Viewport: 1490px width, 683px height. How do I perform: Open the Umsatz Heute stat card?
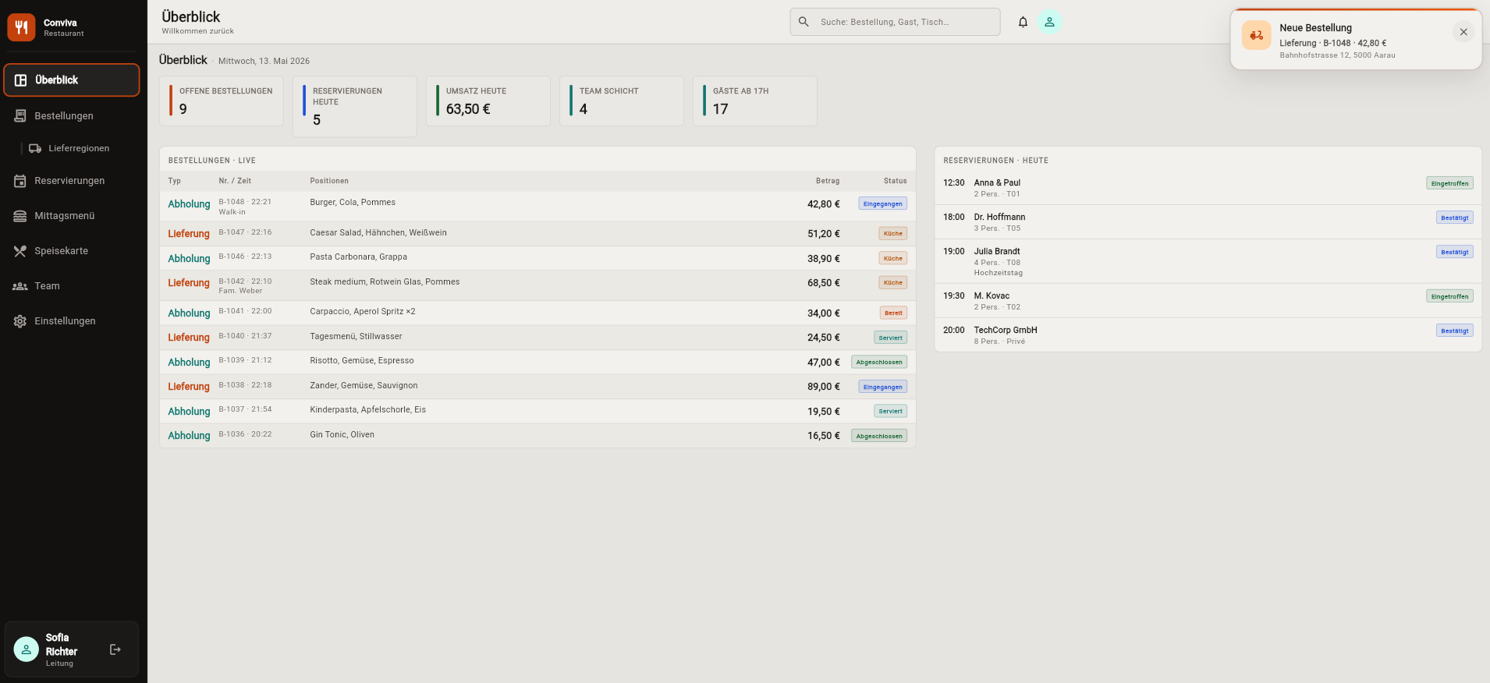point(488,101)
